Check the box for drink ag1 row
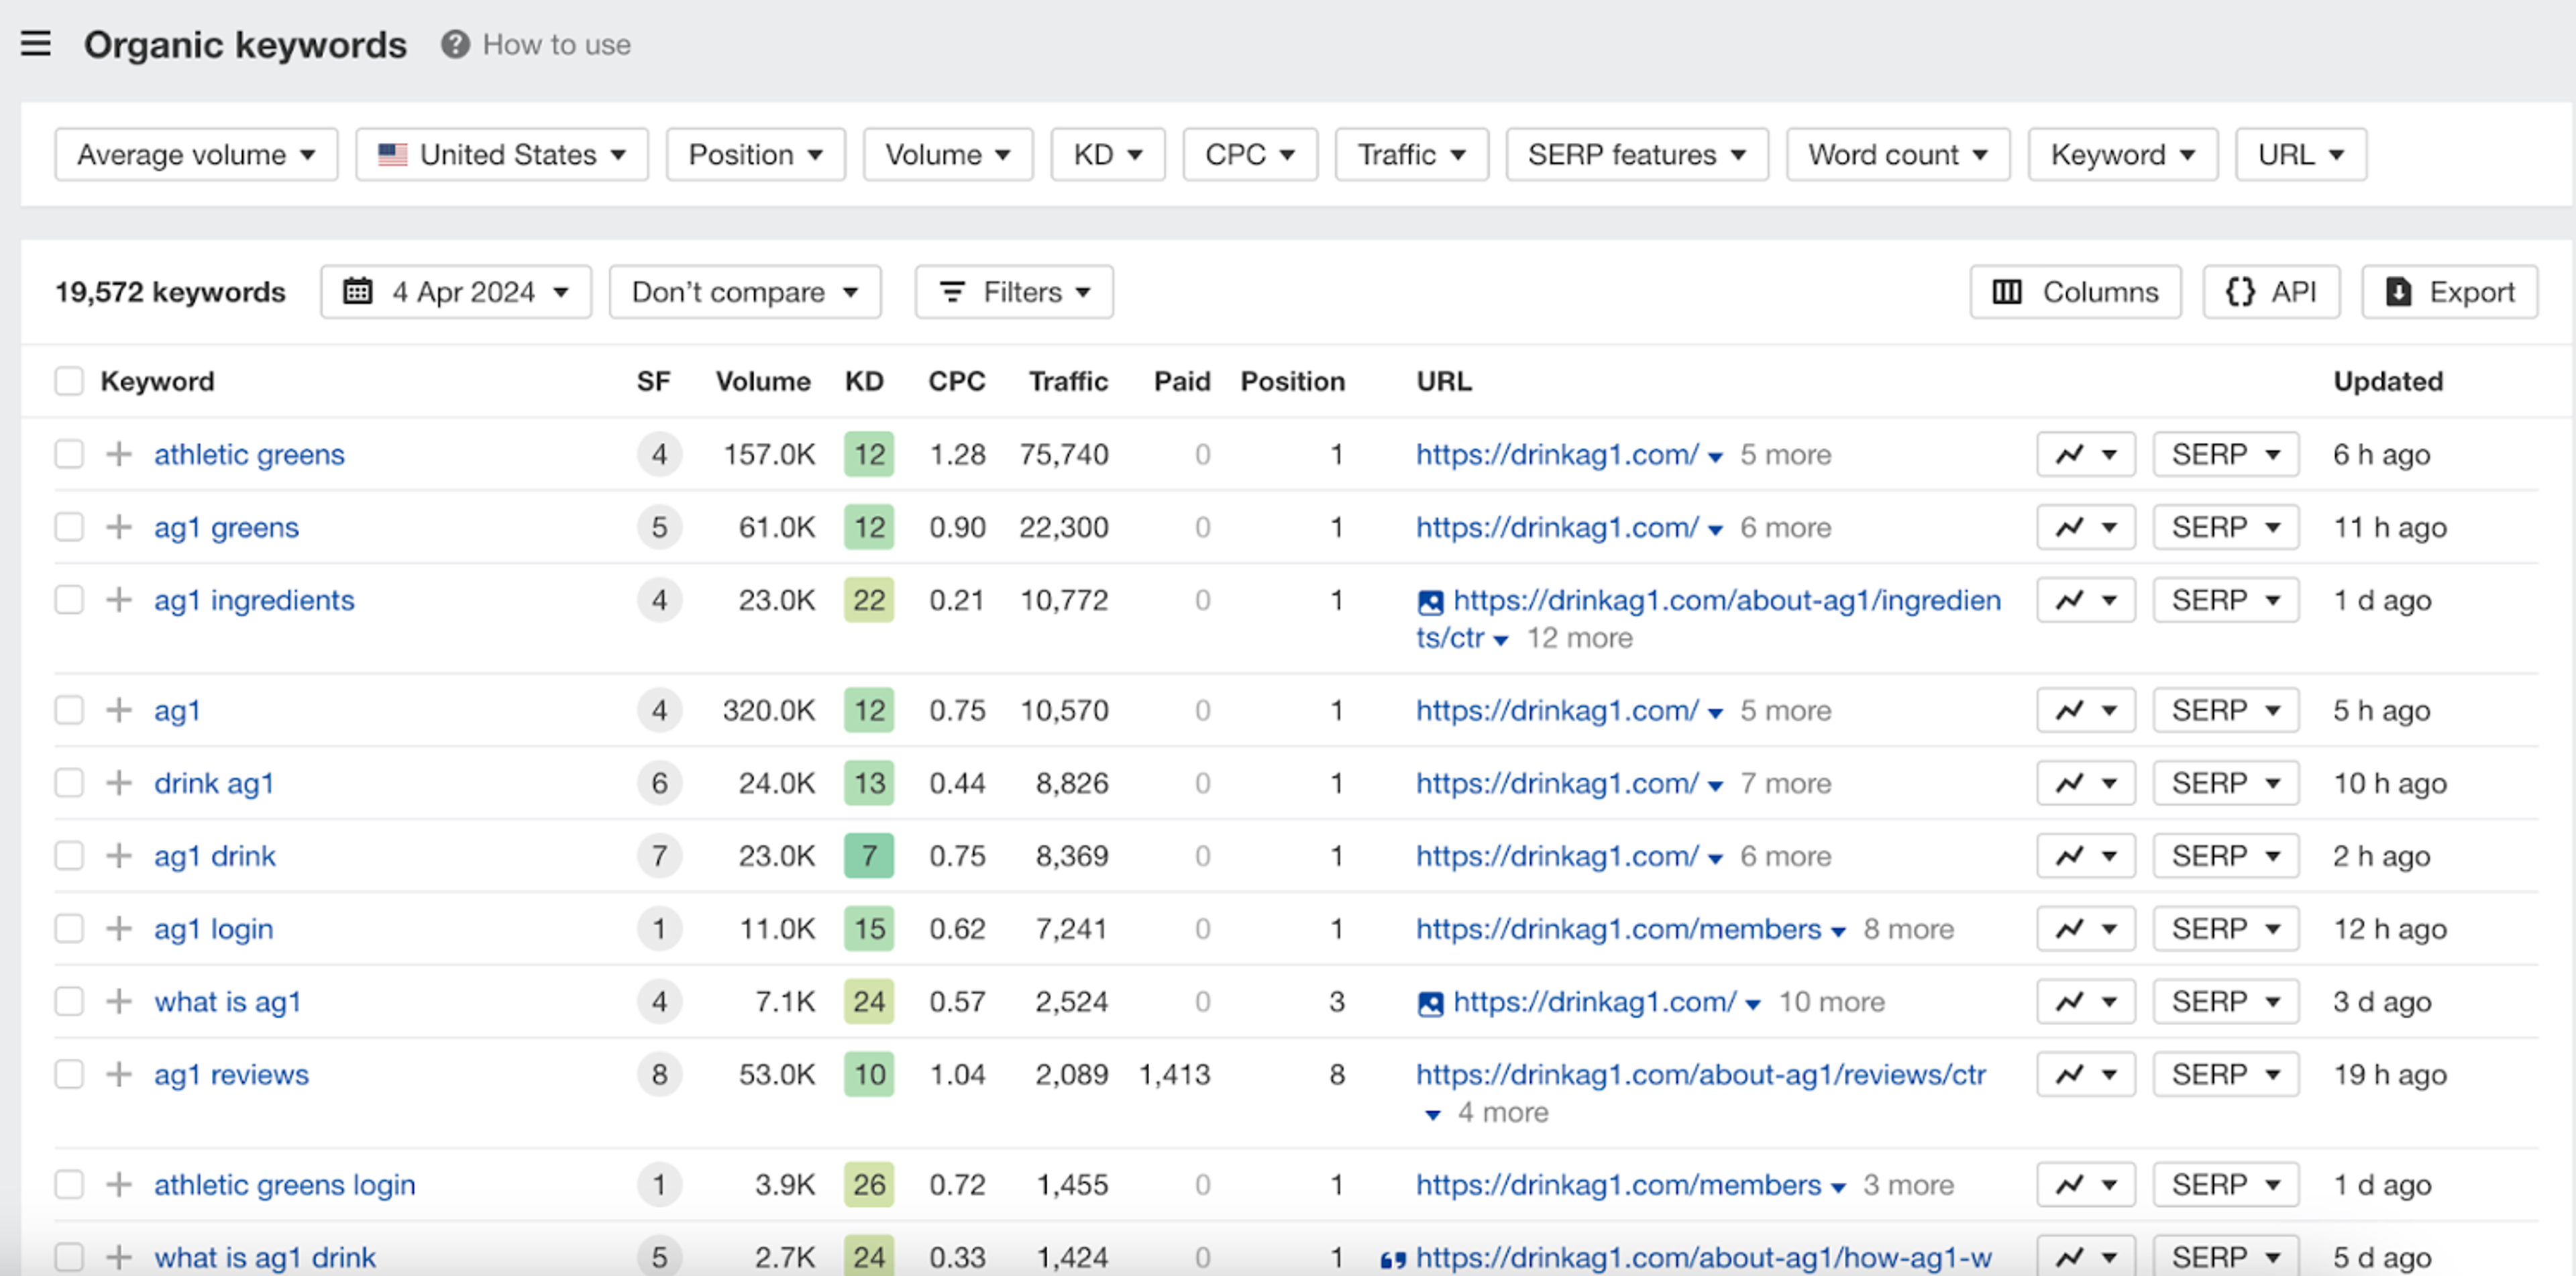The height and width of the screenshot is (1276, 2576). (69, 783)
